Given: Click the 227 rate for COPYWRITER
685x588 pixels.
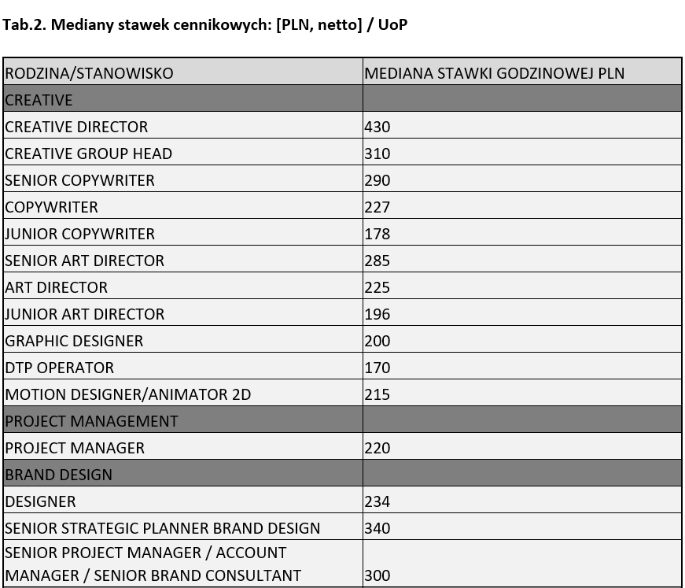Looking at the screenshot, I should tap(377, 207).
